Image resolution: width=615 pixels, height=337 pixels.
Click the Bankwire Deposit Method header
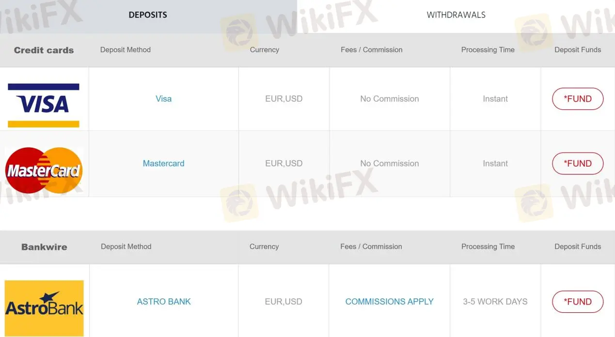126,246
